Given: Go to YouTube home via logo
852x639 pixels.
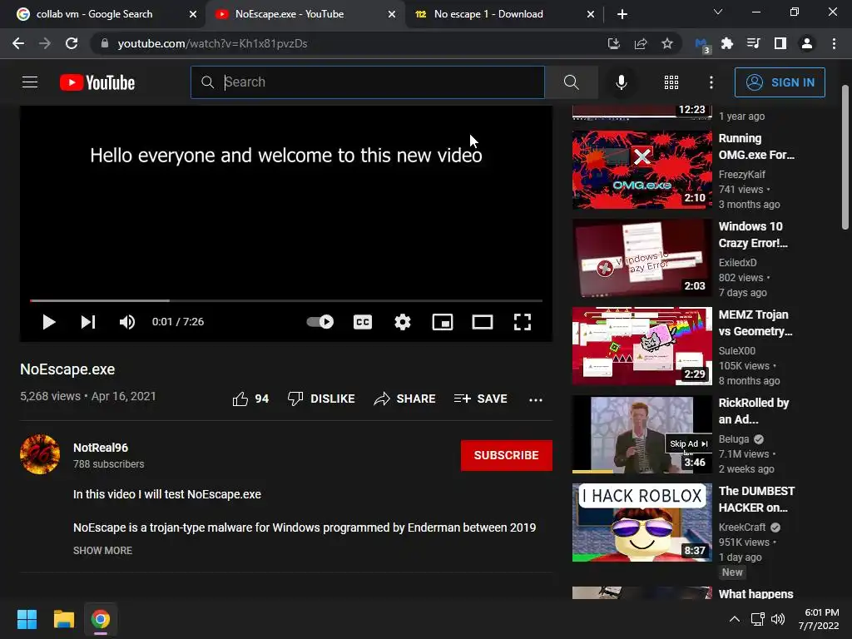Looking at the screenshot, I should click(97, 82).
